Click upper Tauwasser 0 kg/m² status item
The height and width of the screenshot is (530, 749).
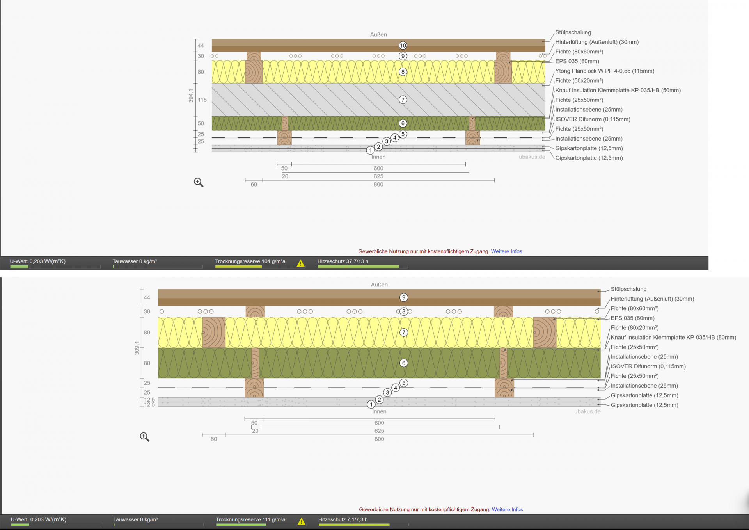(135, 261)
